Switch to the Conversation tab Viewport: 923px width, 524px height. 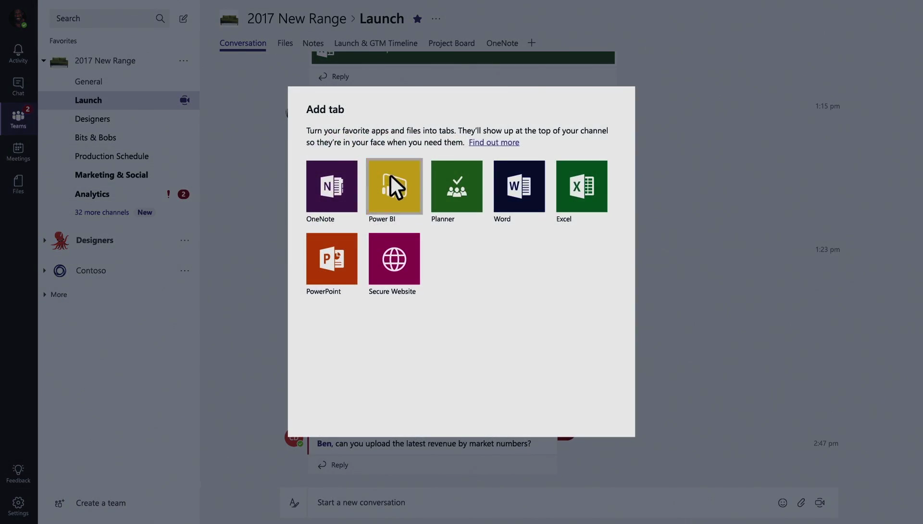pos(243,43)
